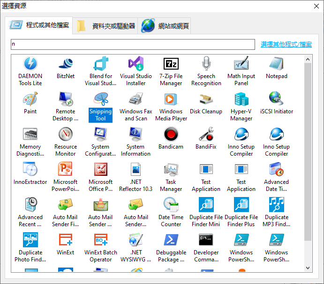Close the 選擇資源 dialog
This screenshot has height=284, width=324.
tap(316, 6)
